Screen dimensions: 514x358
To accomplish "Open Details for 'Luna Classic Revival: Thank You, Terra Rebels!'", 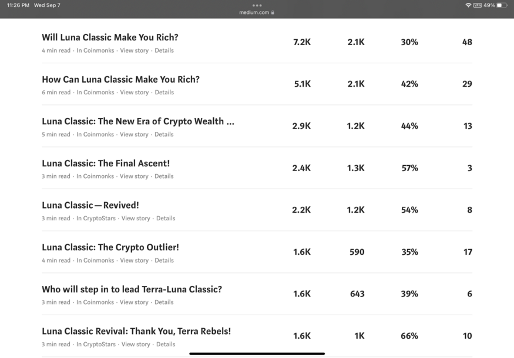I will pos(166,345).
